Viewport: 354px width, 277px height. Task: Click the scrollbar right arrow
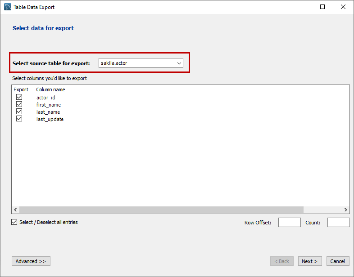(x=346, y=210)
